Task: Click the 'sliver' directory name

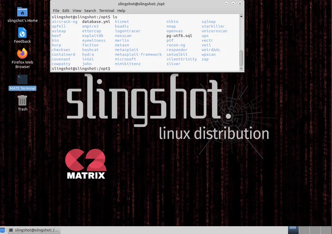Action: (173, 64)
